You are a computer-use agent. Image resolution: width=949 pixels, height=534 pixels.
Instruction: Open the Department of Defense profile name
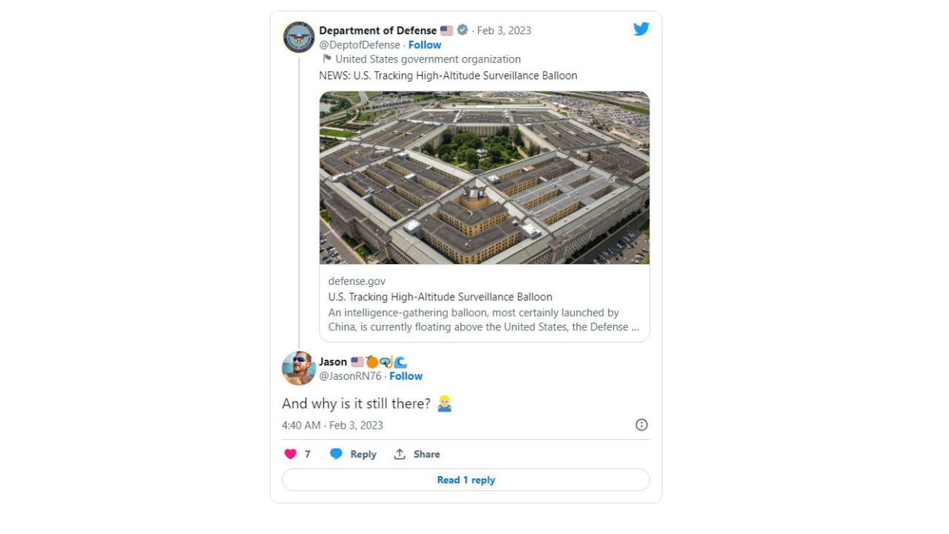point(377,30)
